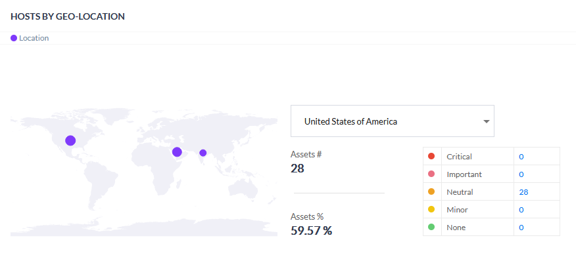This screenshot has height=259, width=576.
Task: Click the pink Important severity dot
Action: pos(431,174)
